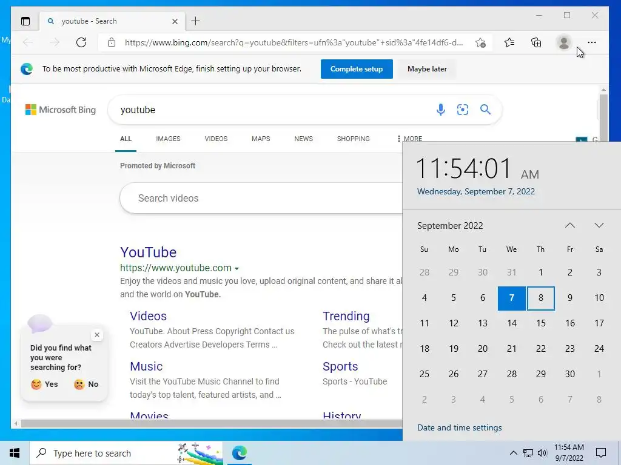The image size is (621, 465).
Task: Search using an image icon
Action: tap(463, 110)
